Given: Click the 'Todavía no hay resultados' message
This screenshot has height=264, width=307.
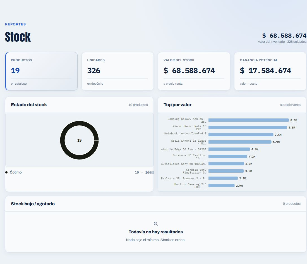Looking at the screenshot, I should coord(156,232).
